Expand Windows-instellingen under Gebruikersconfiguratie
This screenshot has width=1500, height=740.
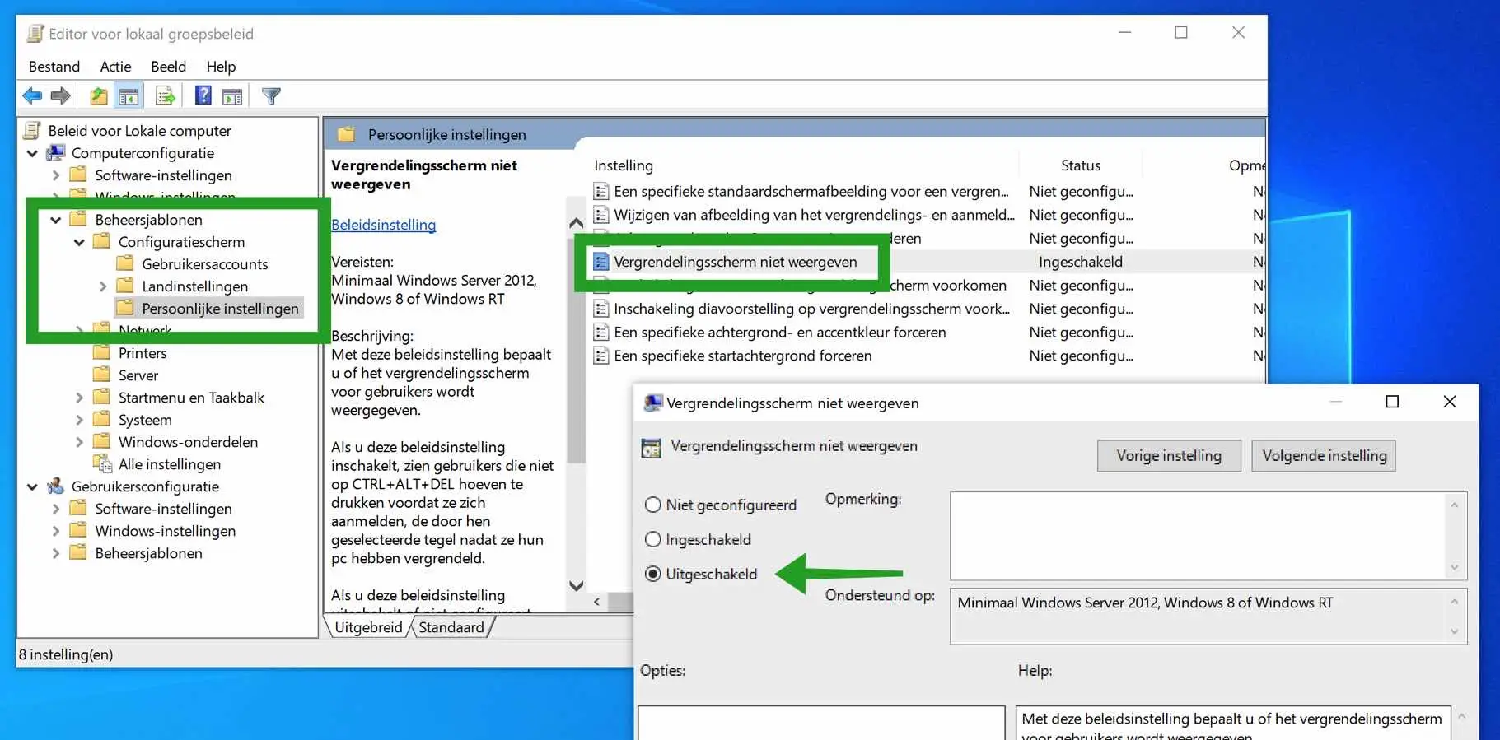pos(55,531)
